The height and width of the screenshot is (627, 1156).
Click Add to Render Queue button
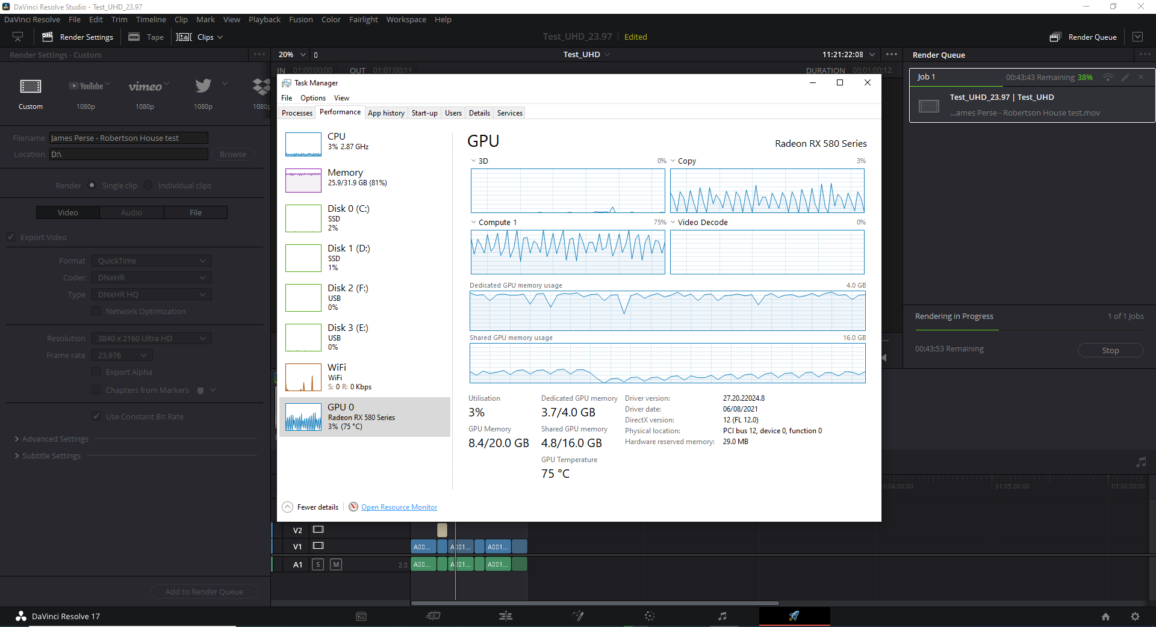pos(204,591)
